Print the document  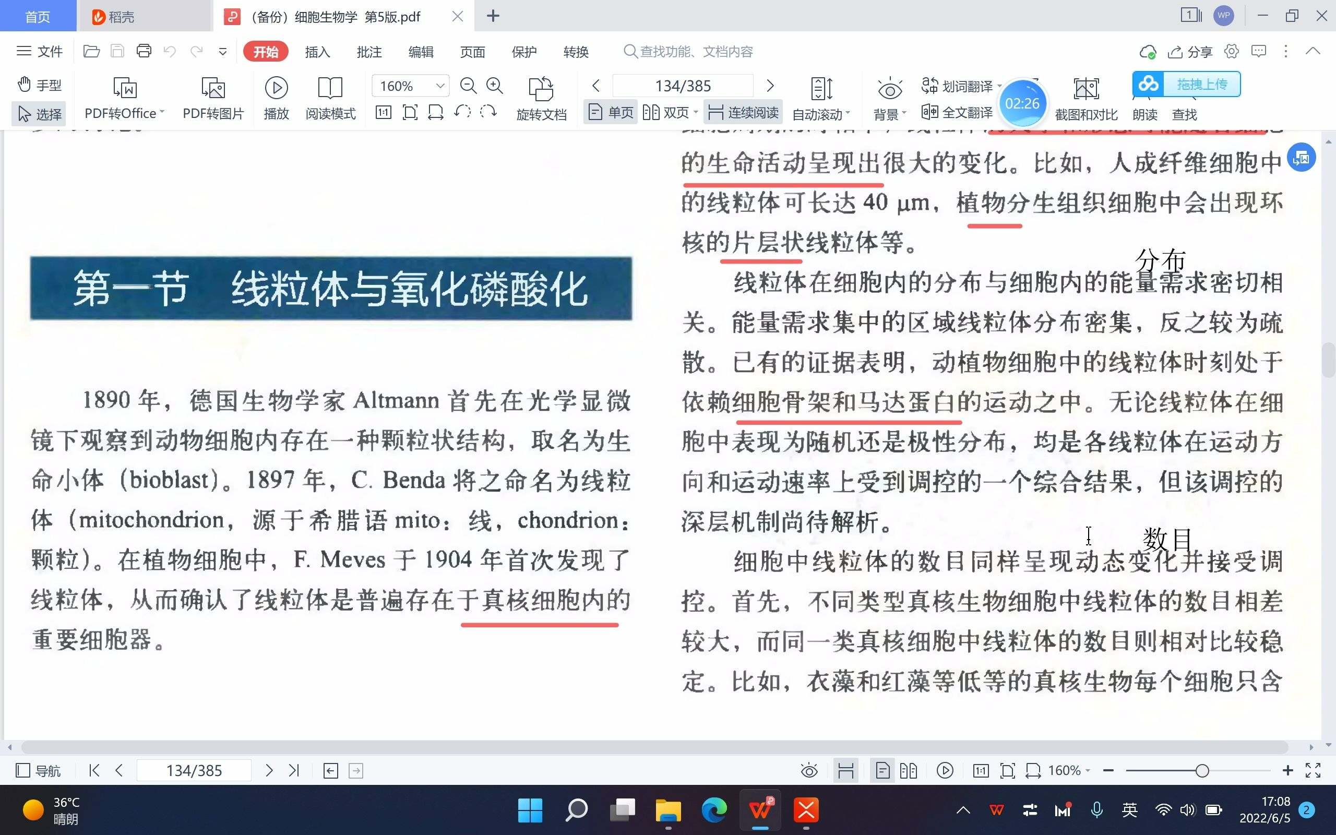[144, 51]
